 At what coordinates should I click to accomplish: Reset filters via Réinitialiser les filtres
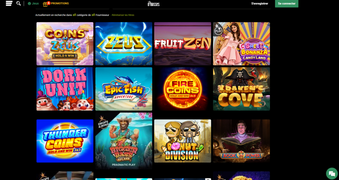tap(123, 15)
